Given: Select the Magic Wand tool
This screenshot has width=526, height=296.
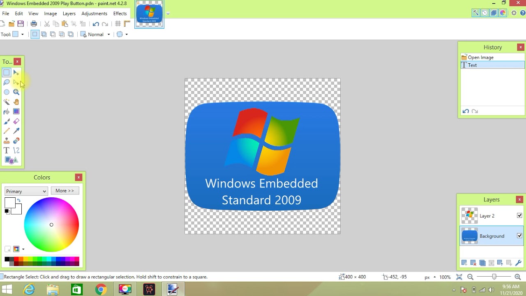Looking at the screenshot, I should tap(7, 102).
